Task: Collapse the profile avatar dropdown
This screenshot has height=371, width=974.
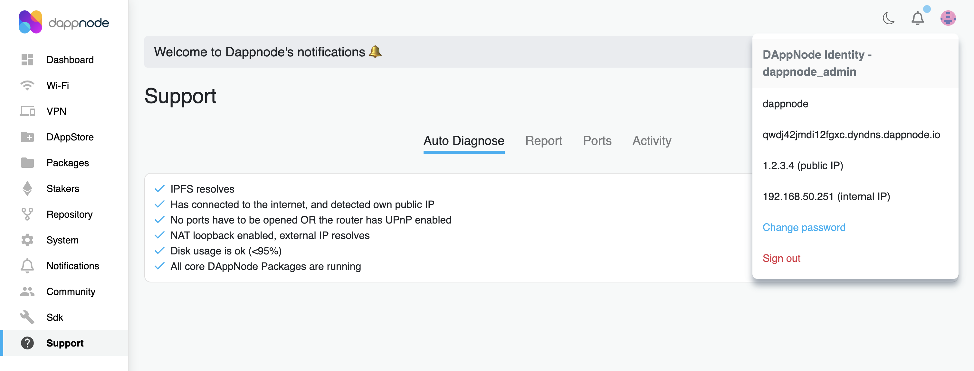Action: click(948, 18)
